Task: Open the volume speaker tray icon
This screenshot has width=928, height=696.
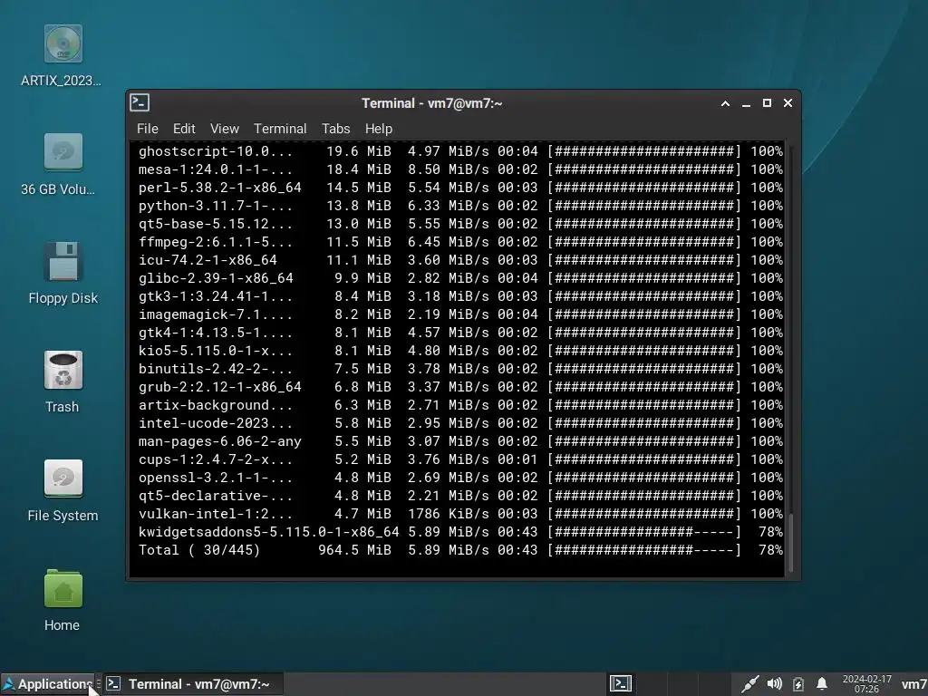Action: coord(774,683)
